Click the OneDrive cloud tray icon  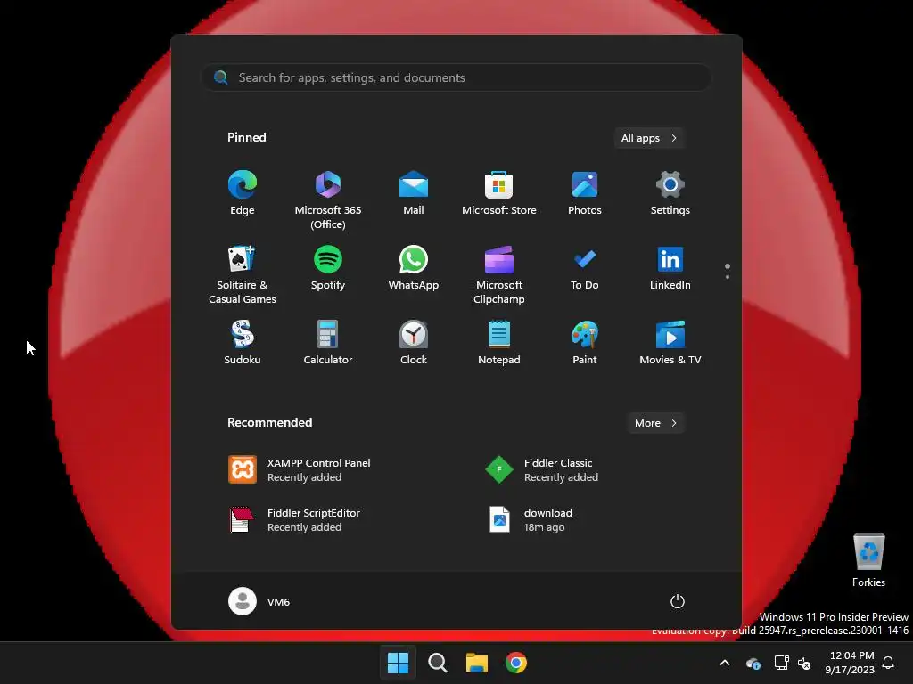753,663
